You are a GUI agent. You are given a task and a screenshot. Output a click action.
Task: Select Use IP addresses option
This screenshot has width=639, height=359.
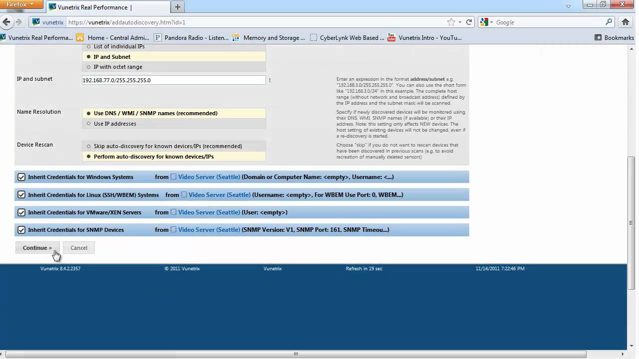(x=174, y=124)
